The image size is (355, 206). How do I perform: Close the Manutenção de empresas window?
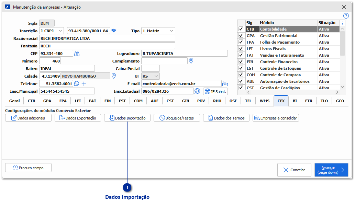344,7
